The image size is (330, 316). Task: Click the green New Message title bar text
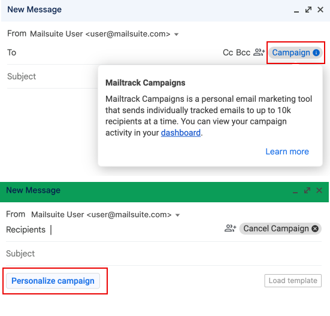[x=34, y=190]
